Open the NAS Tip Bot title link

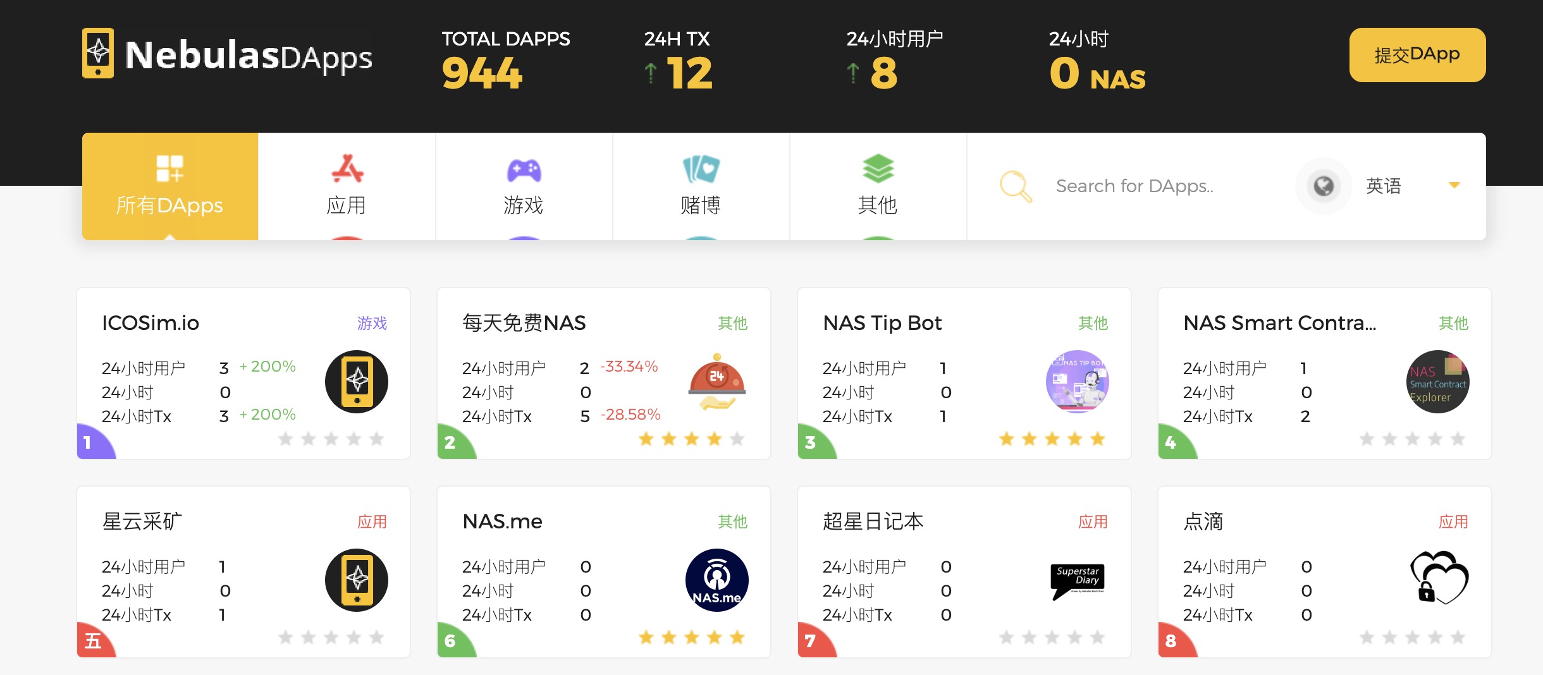click(x=882, y=323)
